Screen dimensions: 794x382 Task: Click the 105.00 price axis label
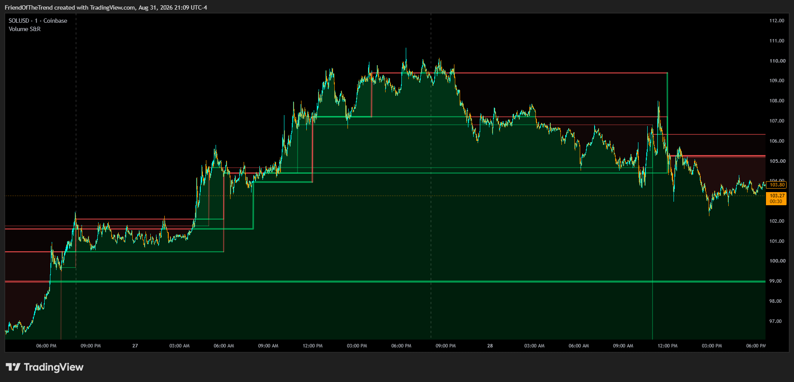777,161
